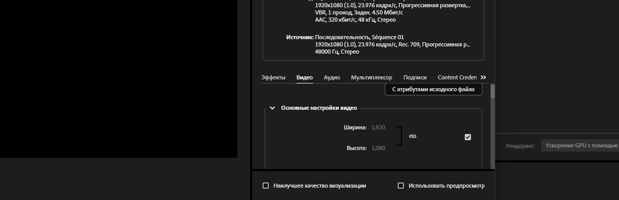
Task: Click the export settings vertical scrollbar
Action: pos(493,91)
